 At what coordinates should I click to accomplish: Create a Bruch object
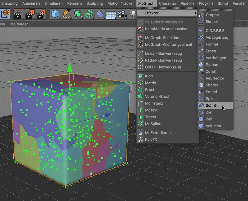[167, 90]
